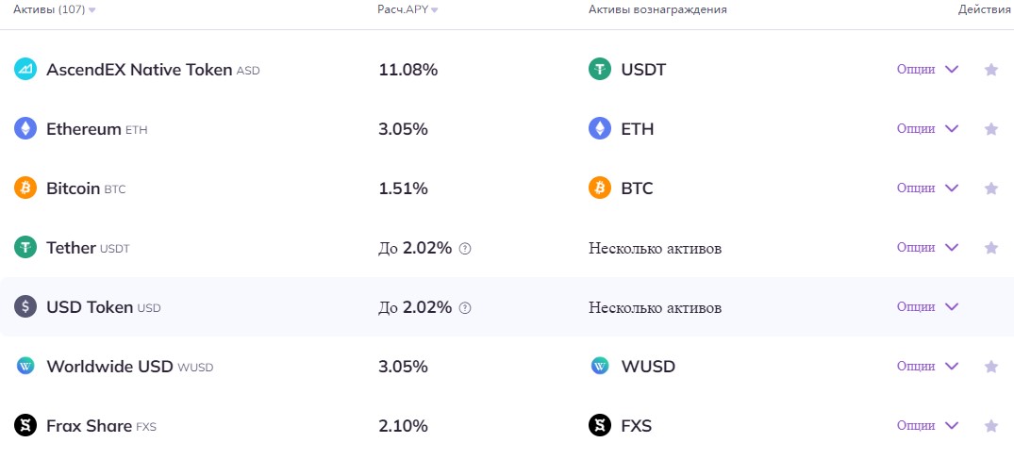Click the AscendEX Native Token logo icon
Image resolution: width=1014 pixels, height=459 pixels.
coord(25,69)
